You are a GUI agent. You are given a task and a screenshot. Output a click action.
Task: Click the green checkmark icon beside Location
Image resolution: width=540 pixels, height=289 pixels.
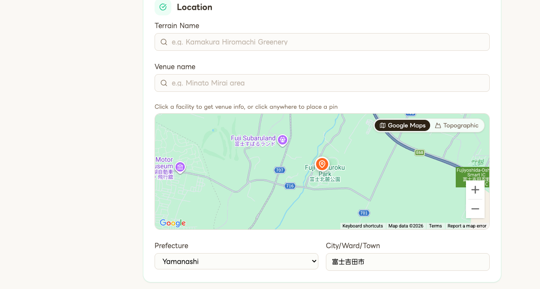(162, 7)
